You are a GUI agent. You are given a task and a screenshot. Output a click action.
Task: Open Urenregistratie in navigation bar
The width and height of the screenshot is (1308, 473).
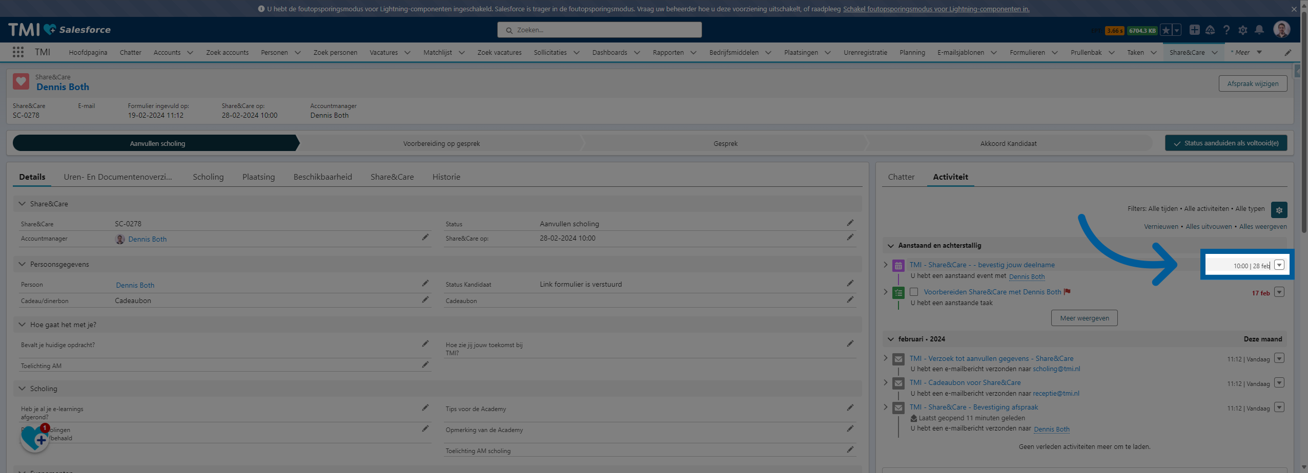tap(865, 52)
